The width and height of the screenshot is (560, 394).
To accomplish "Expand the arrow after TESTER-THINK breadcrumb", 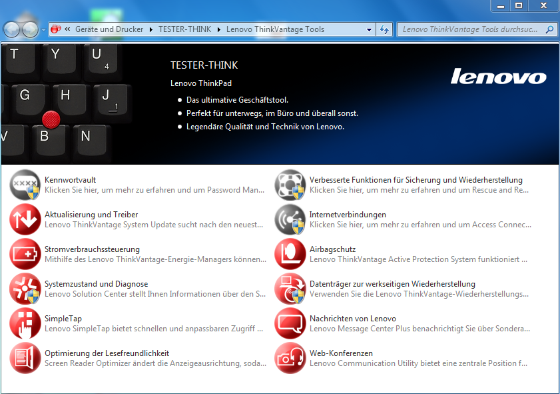I will pyautogui.click(x=218, y=29).
